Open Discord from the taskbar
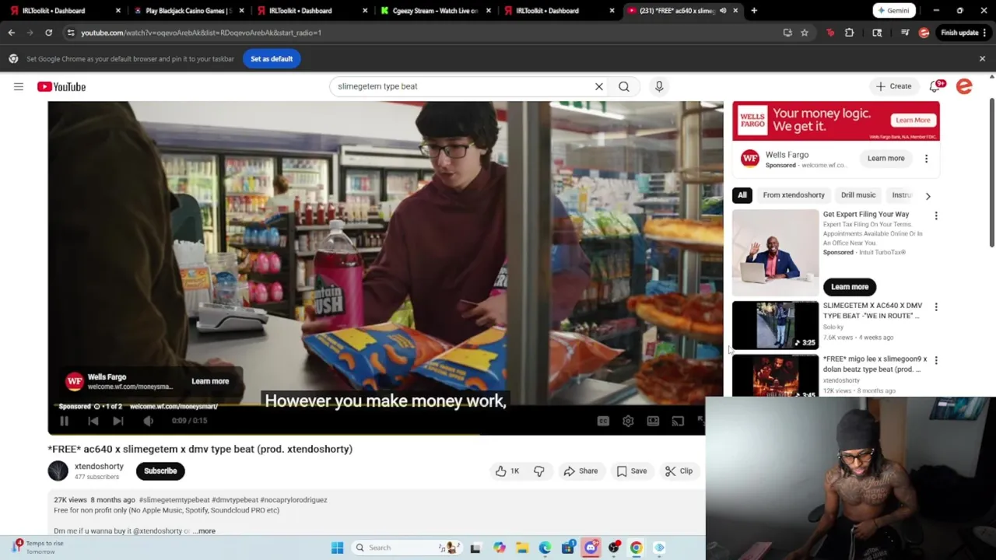Viewport: 996px width, 560px height. [591, 548]
